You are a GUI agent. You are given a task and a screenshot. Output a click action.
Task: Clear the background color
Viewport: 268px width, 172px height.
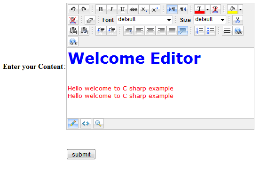pos(73,20)
